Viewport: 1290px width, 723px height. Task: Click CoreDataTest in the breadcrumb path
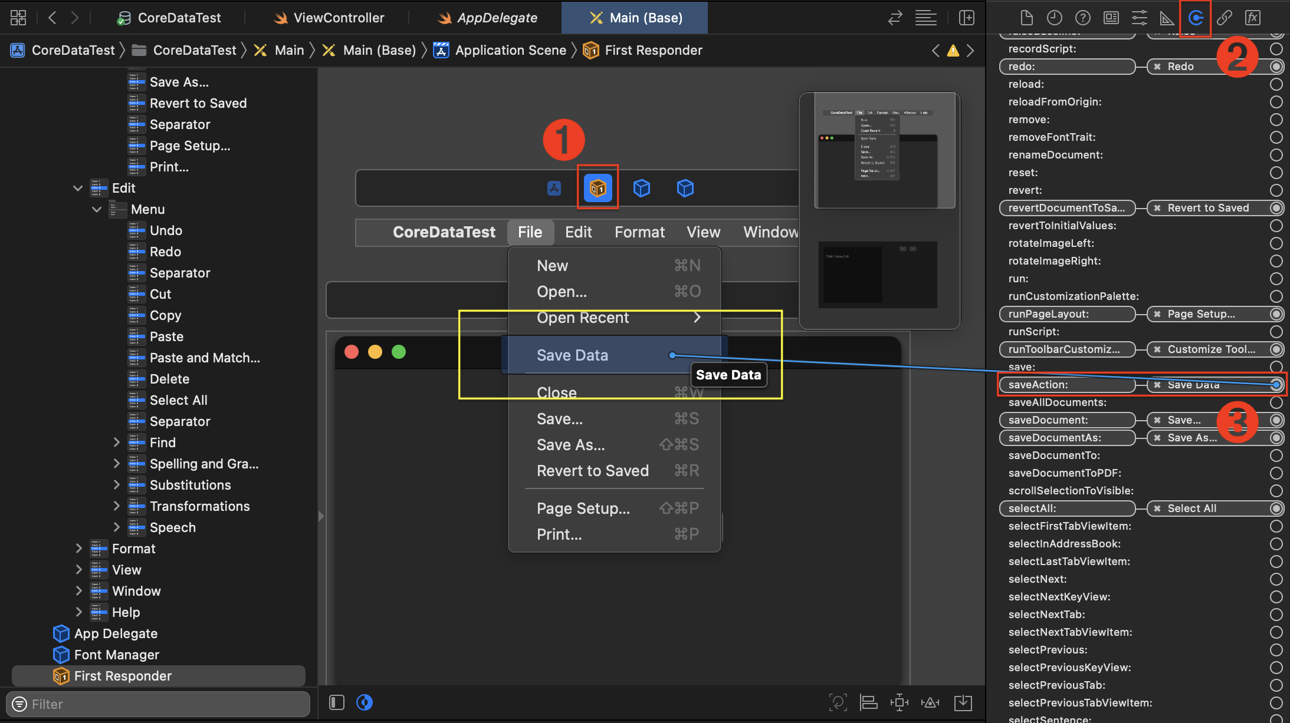pyautogui.click(x=73, y=51)
